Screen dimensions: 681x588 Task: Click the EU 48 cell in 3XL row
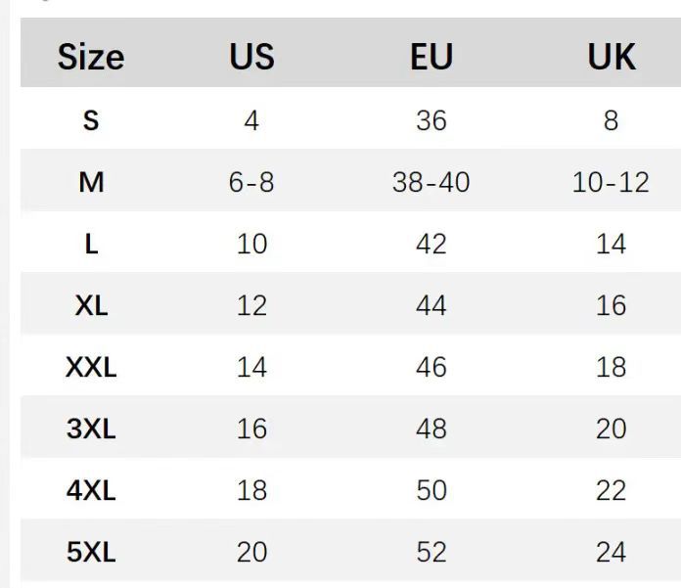(x=431, y=429)
